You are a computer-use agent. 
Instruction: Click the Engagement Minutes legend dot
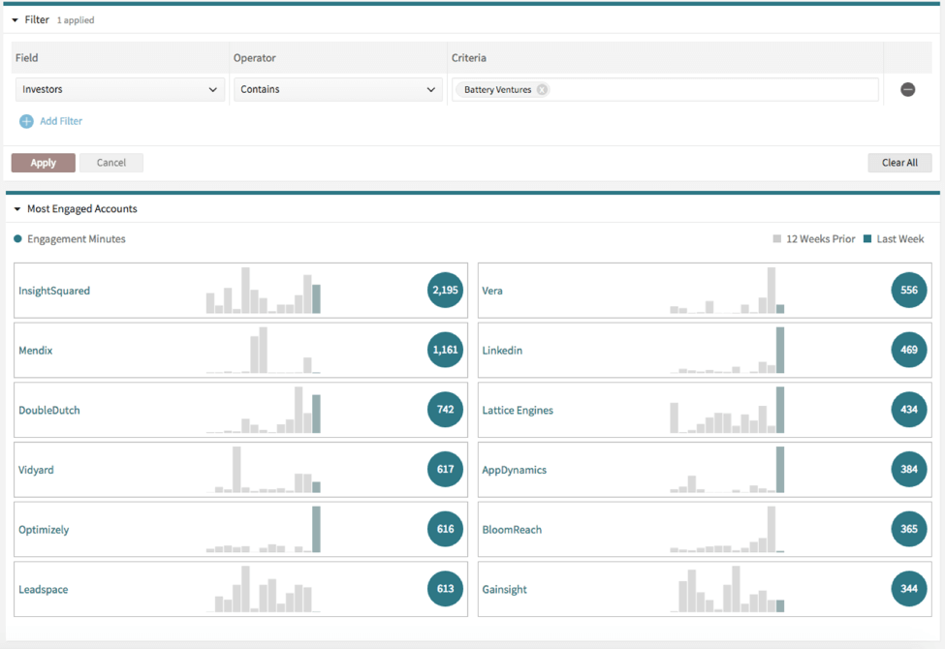click(17, 238)
